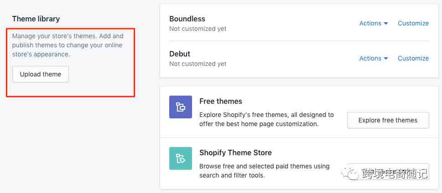Click the Free themes heading
The width and height of the screenshot is (442, 193).
(x=221, y=101)
